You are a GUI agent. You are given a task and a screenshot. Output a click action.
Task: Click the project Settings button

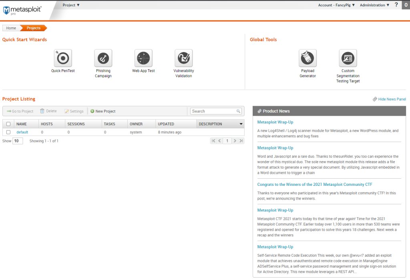(74, 111)
